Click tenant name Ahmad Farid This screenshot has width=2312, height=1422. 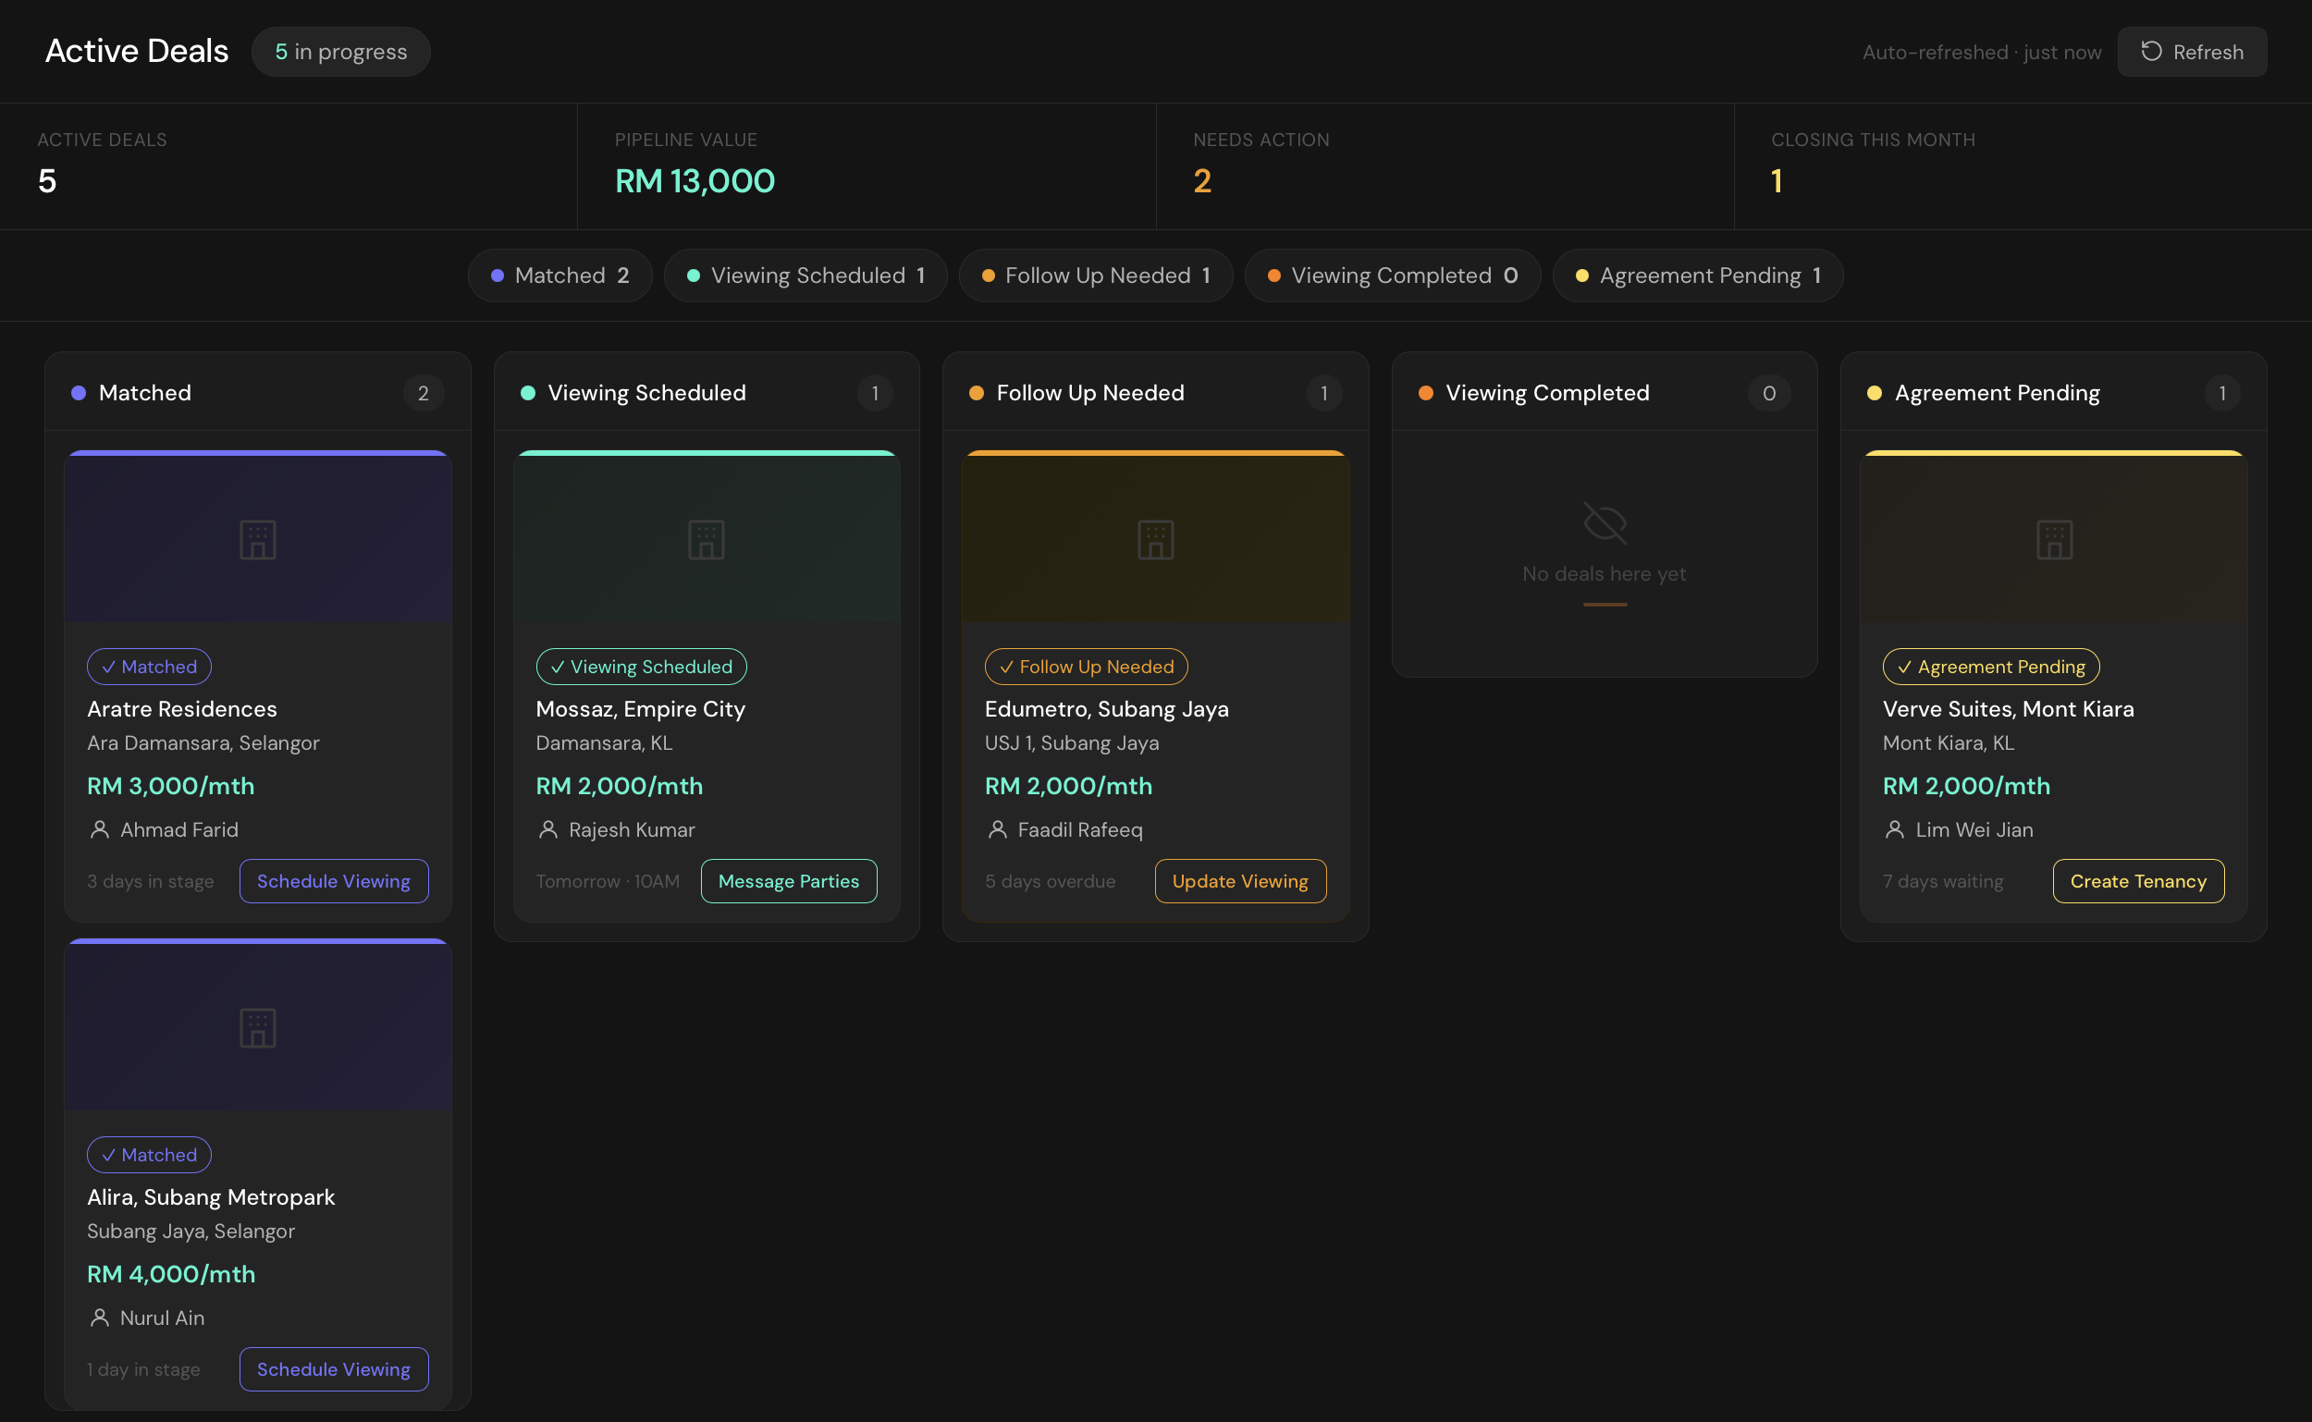(x=179, y=829)
